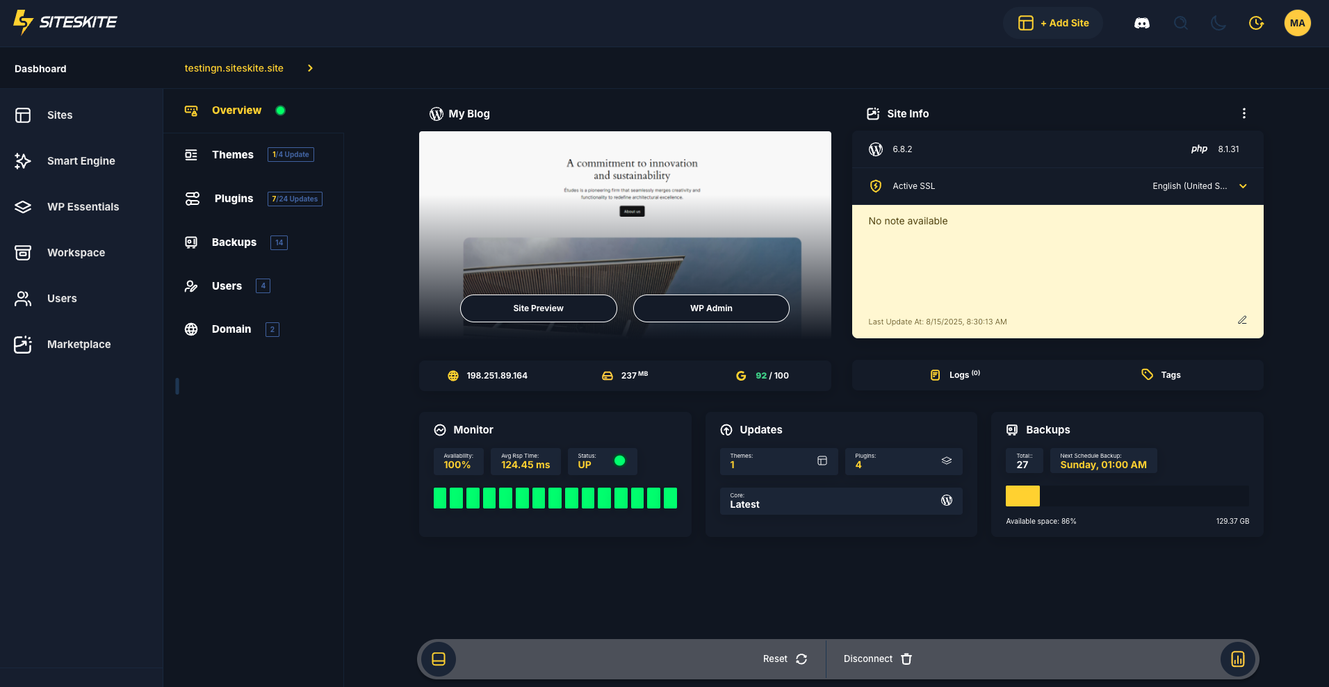Open the Domain tab
This screenshot has width=1329, height=687.
[x=231, y=329]
